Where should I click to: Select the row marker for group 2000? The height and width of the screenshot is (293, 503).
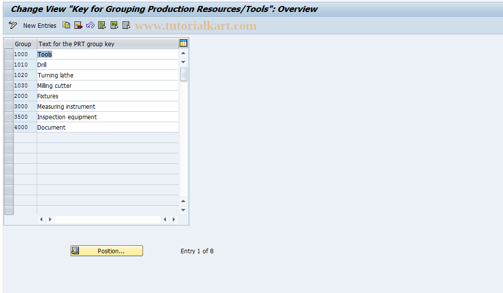[x=8, y=96]
